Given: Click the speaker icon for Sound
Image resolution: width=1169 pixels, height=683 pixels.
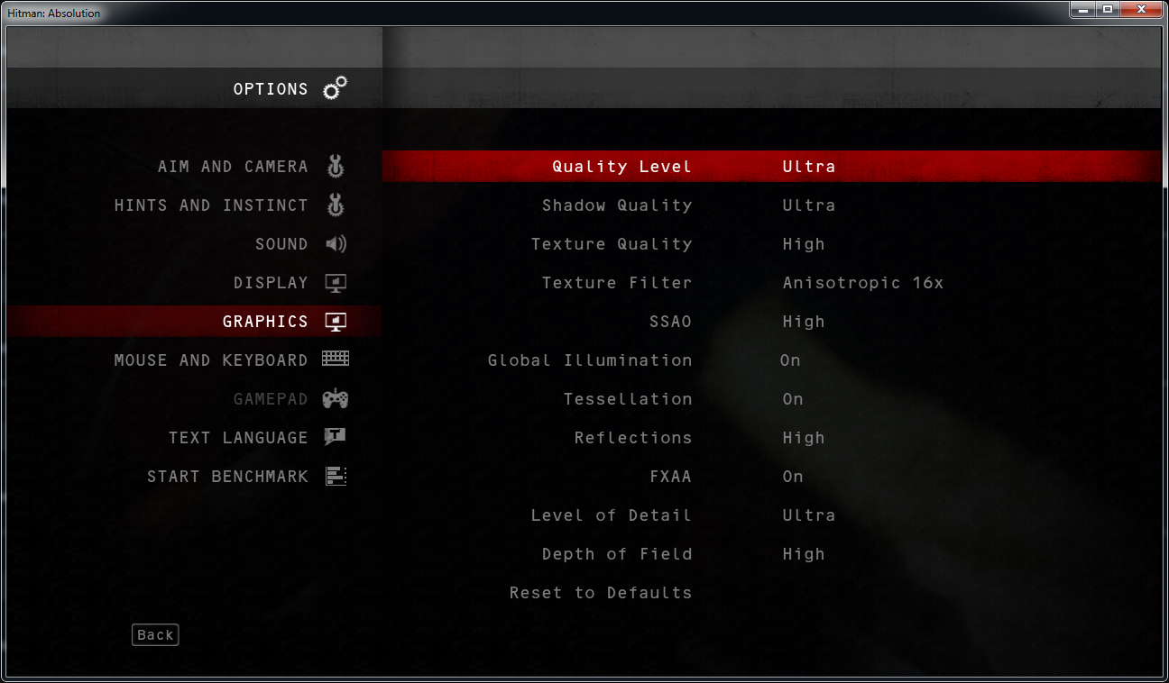Looking at the screenshot, I should [x=336, y=244].
